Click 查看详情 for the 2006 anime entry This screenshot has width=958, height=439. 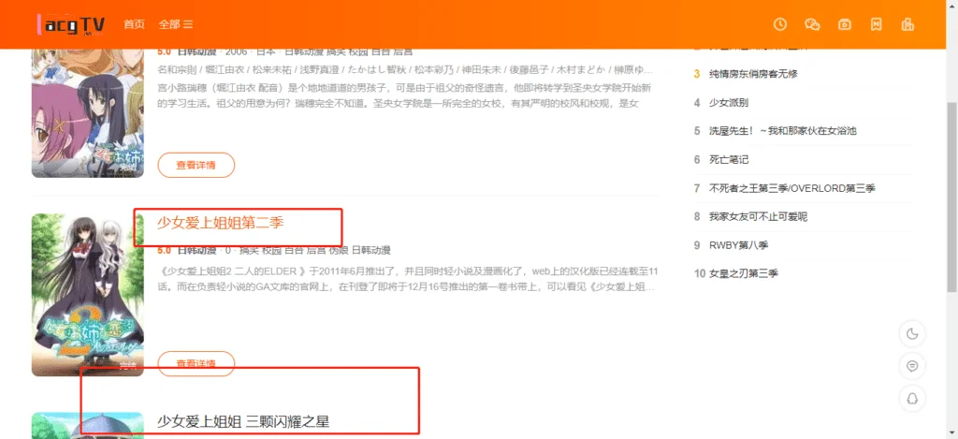point(196,165)
